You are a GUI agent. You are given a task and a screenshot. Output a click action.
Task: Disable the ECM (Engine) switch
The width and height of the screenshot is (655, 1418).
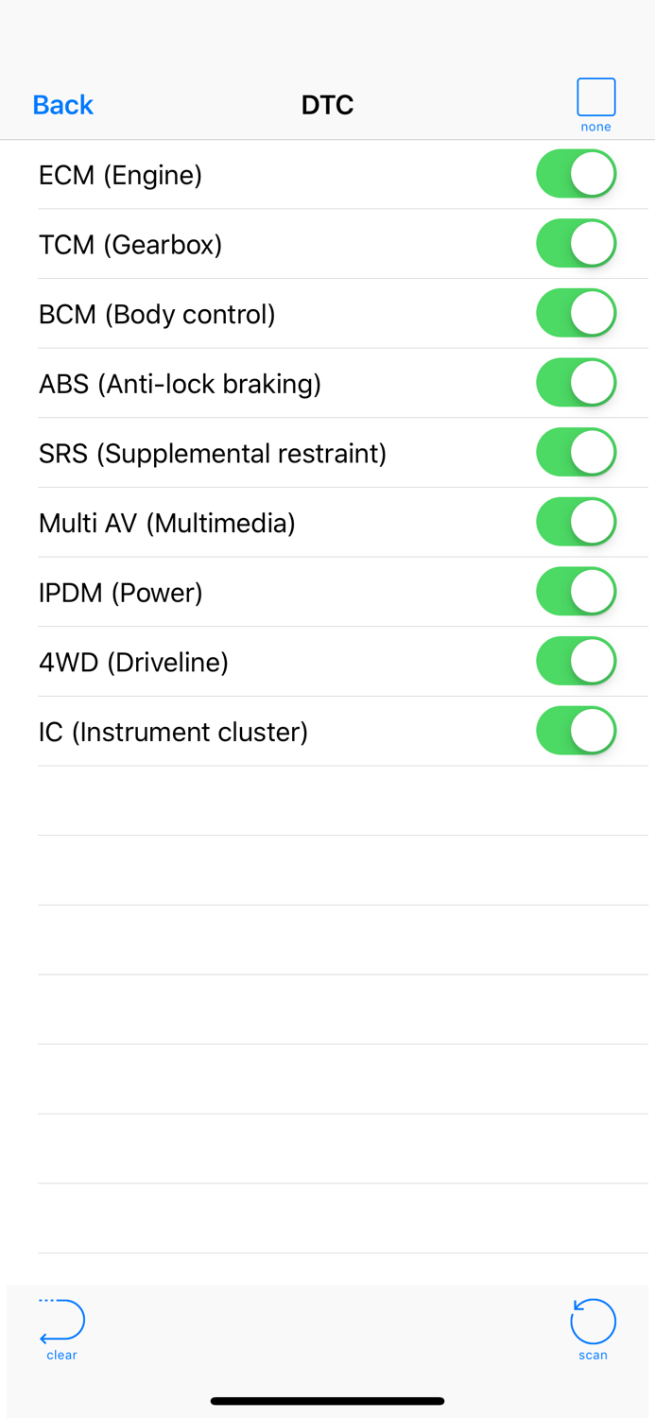[576, 174]
